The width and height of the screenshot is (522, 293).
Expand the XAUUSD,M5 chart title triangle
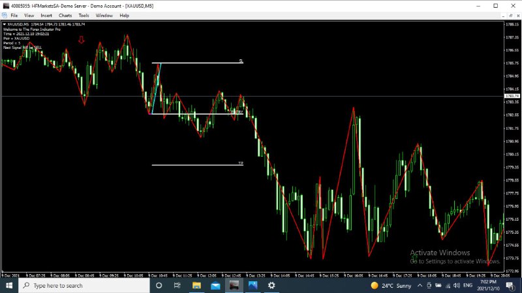click(x=5, y=24)
